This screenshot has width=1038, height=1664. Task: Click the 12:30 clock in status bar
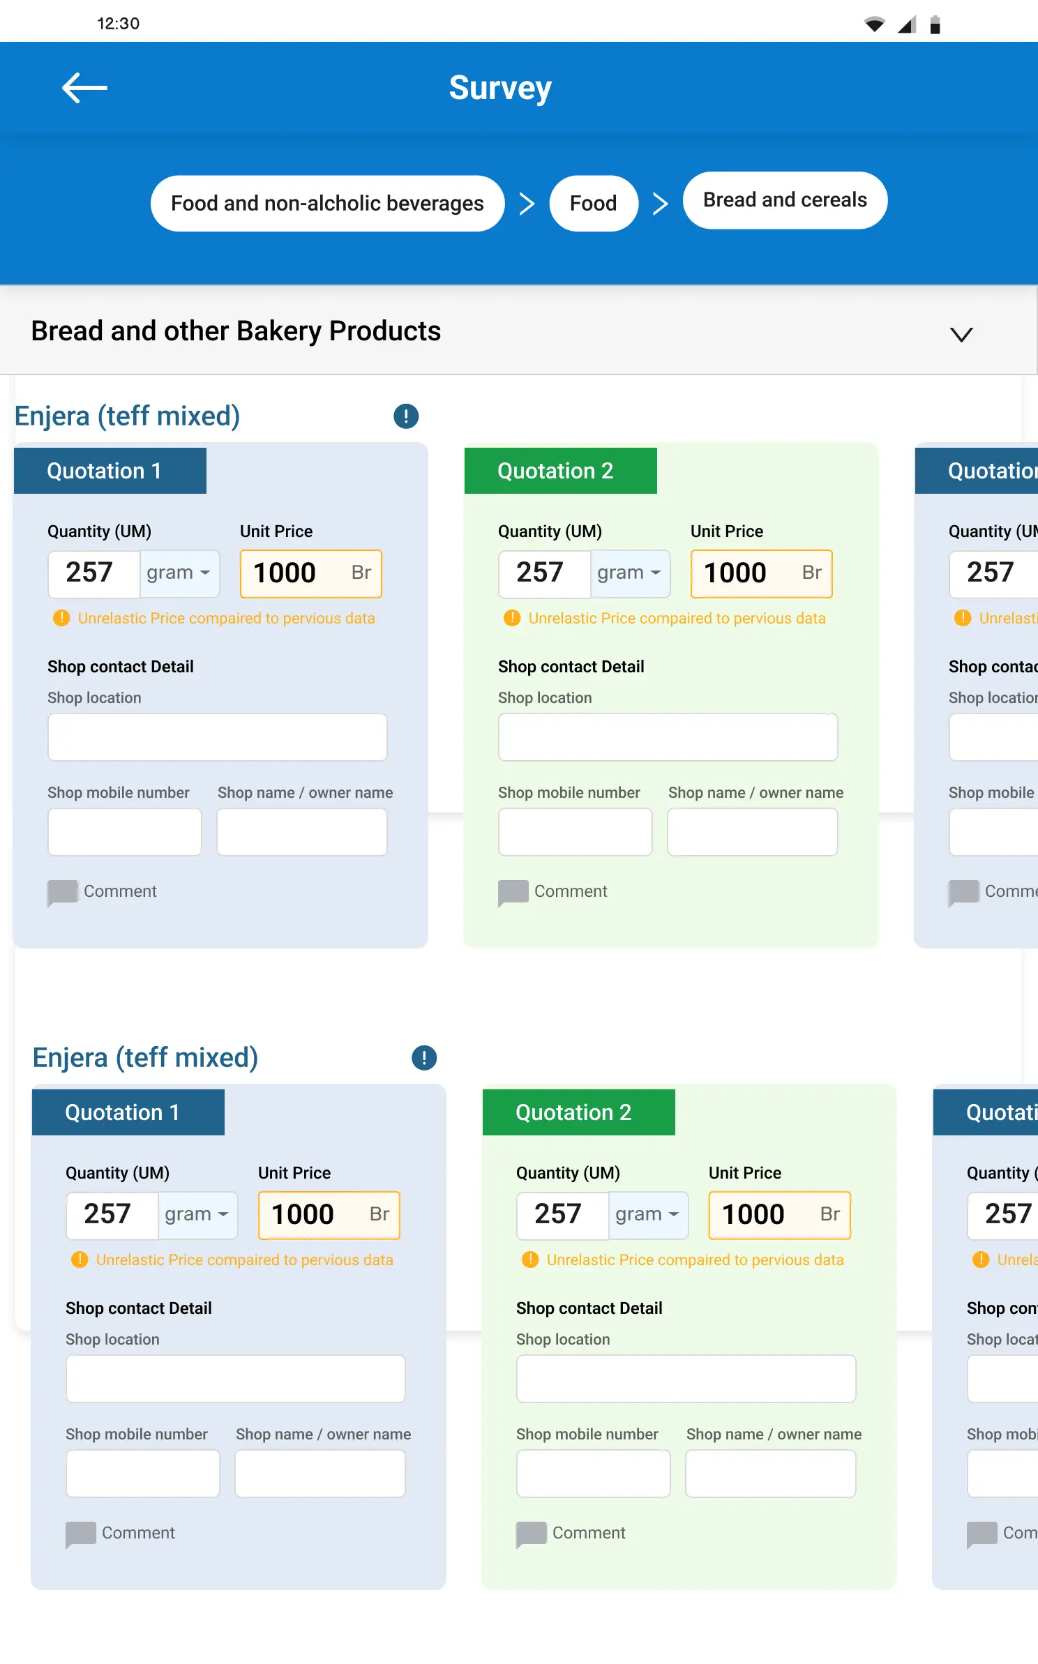(119, 24)
